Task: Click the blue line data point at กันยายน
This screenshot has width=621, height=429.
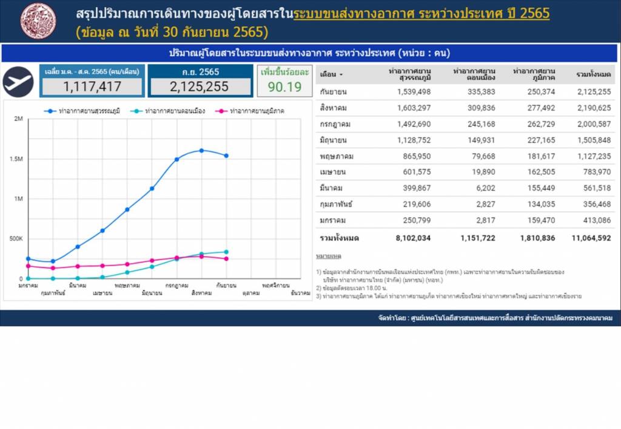Action: (226, 156)
